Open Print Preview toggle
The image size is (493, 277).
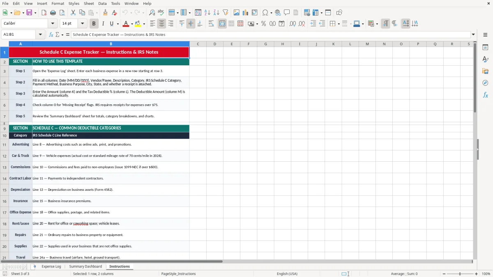coord(62,13)
